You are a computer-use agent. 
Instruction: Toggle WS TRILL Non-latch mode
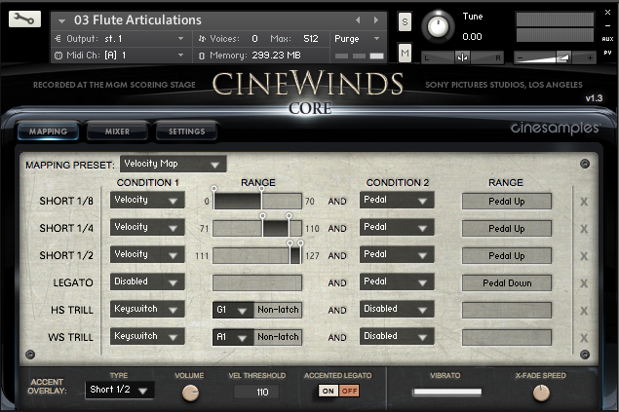click(278, 337)
